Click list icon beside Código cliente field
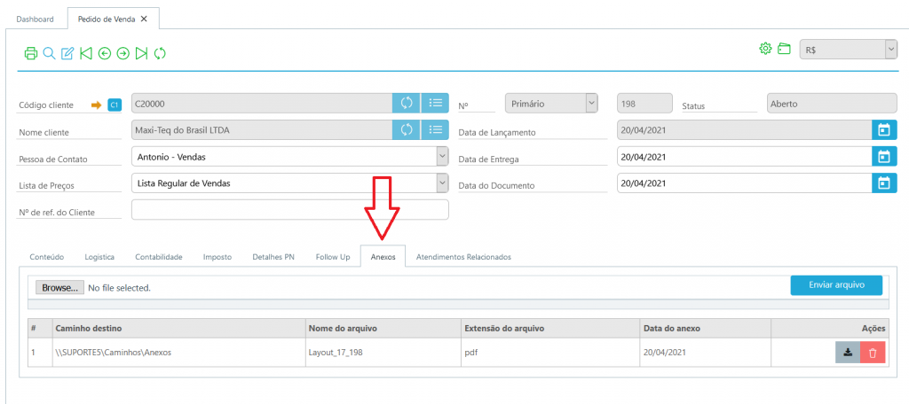The image size is (909, 404). [x=435, y=103]
